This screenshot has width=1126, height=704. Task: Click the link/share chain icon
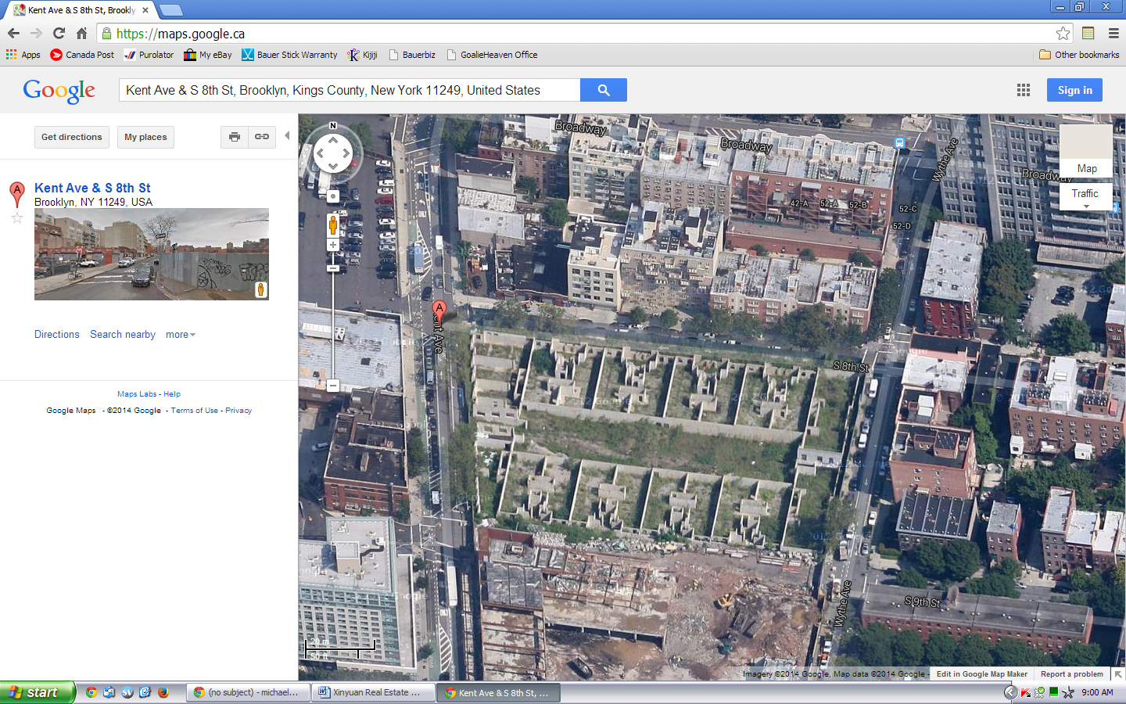262,137
